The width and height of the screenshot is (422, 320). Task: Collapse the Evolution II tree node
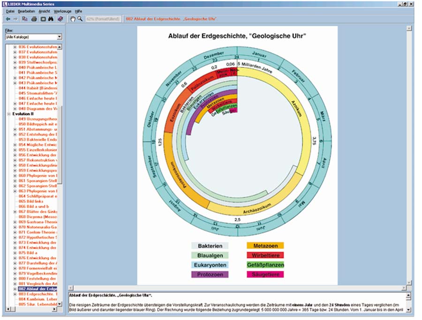(x=9, y=114)
